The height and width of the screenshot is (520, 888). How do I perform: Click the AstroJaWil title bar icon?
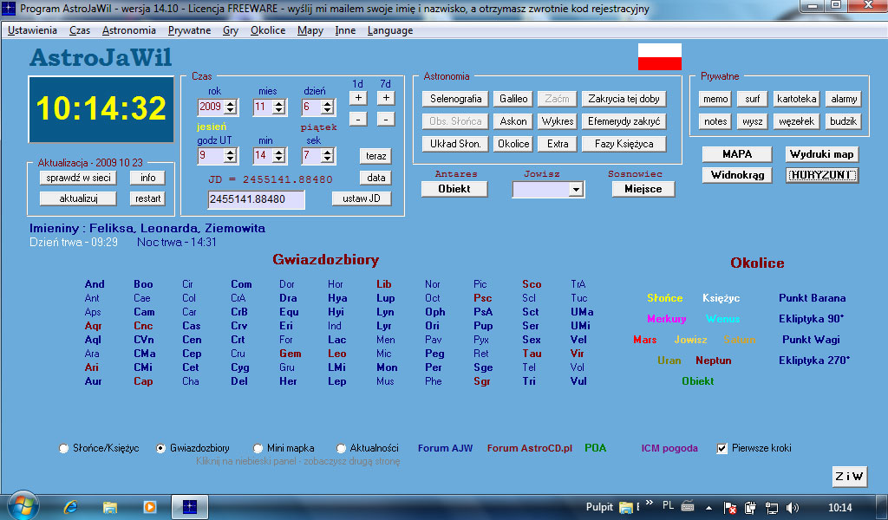click(9, 9)
